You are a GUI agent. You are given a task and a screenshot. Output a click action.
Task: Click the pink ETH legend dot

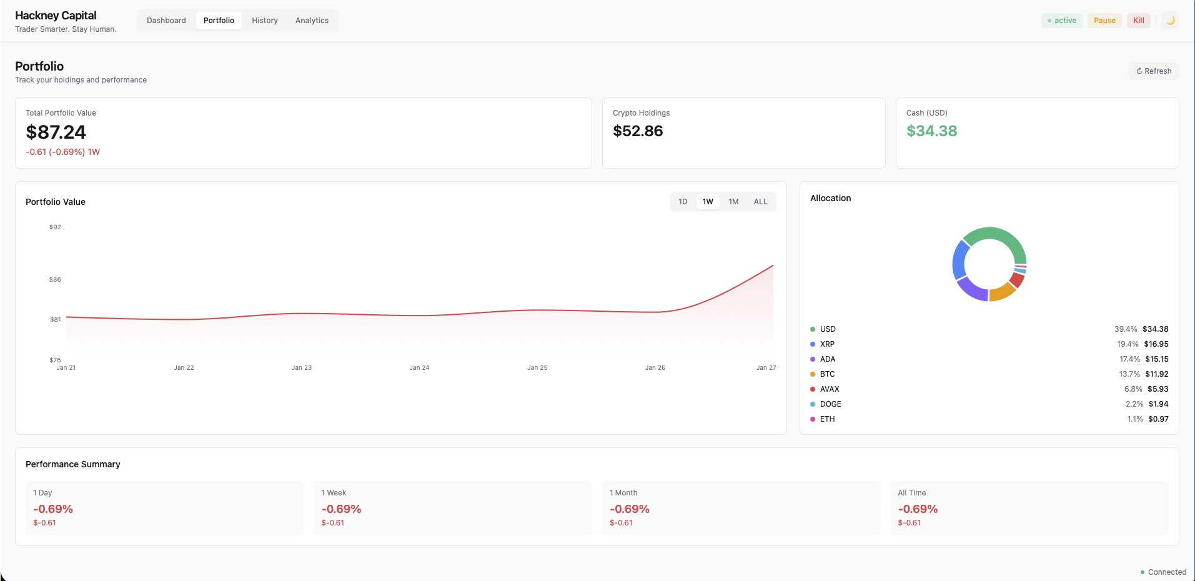[x=813, y=419]
